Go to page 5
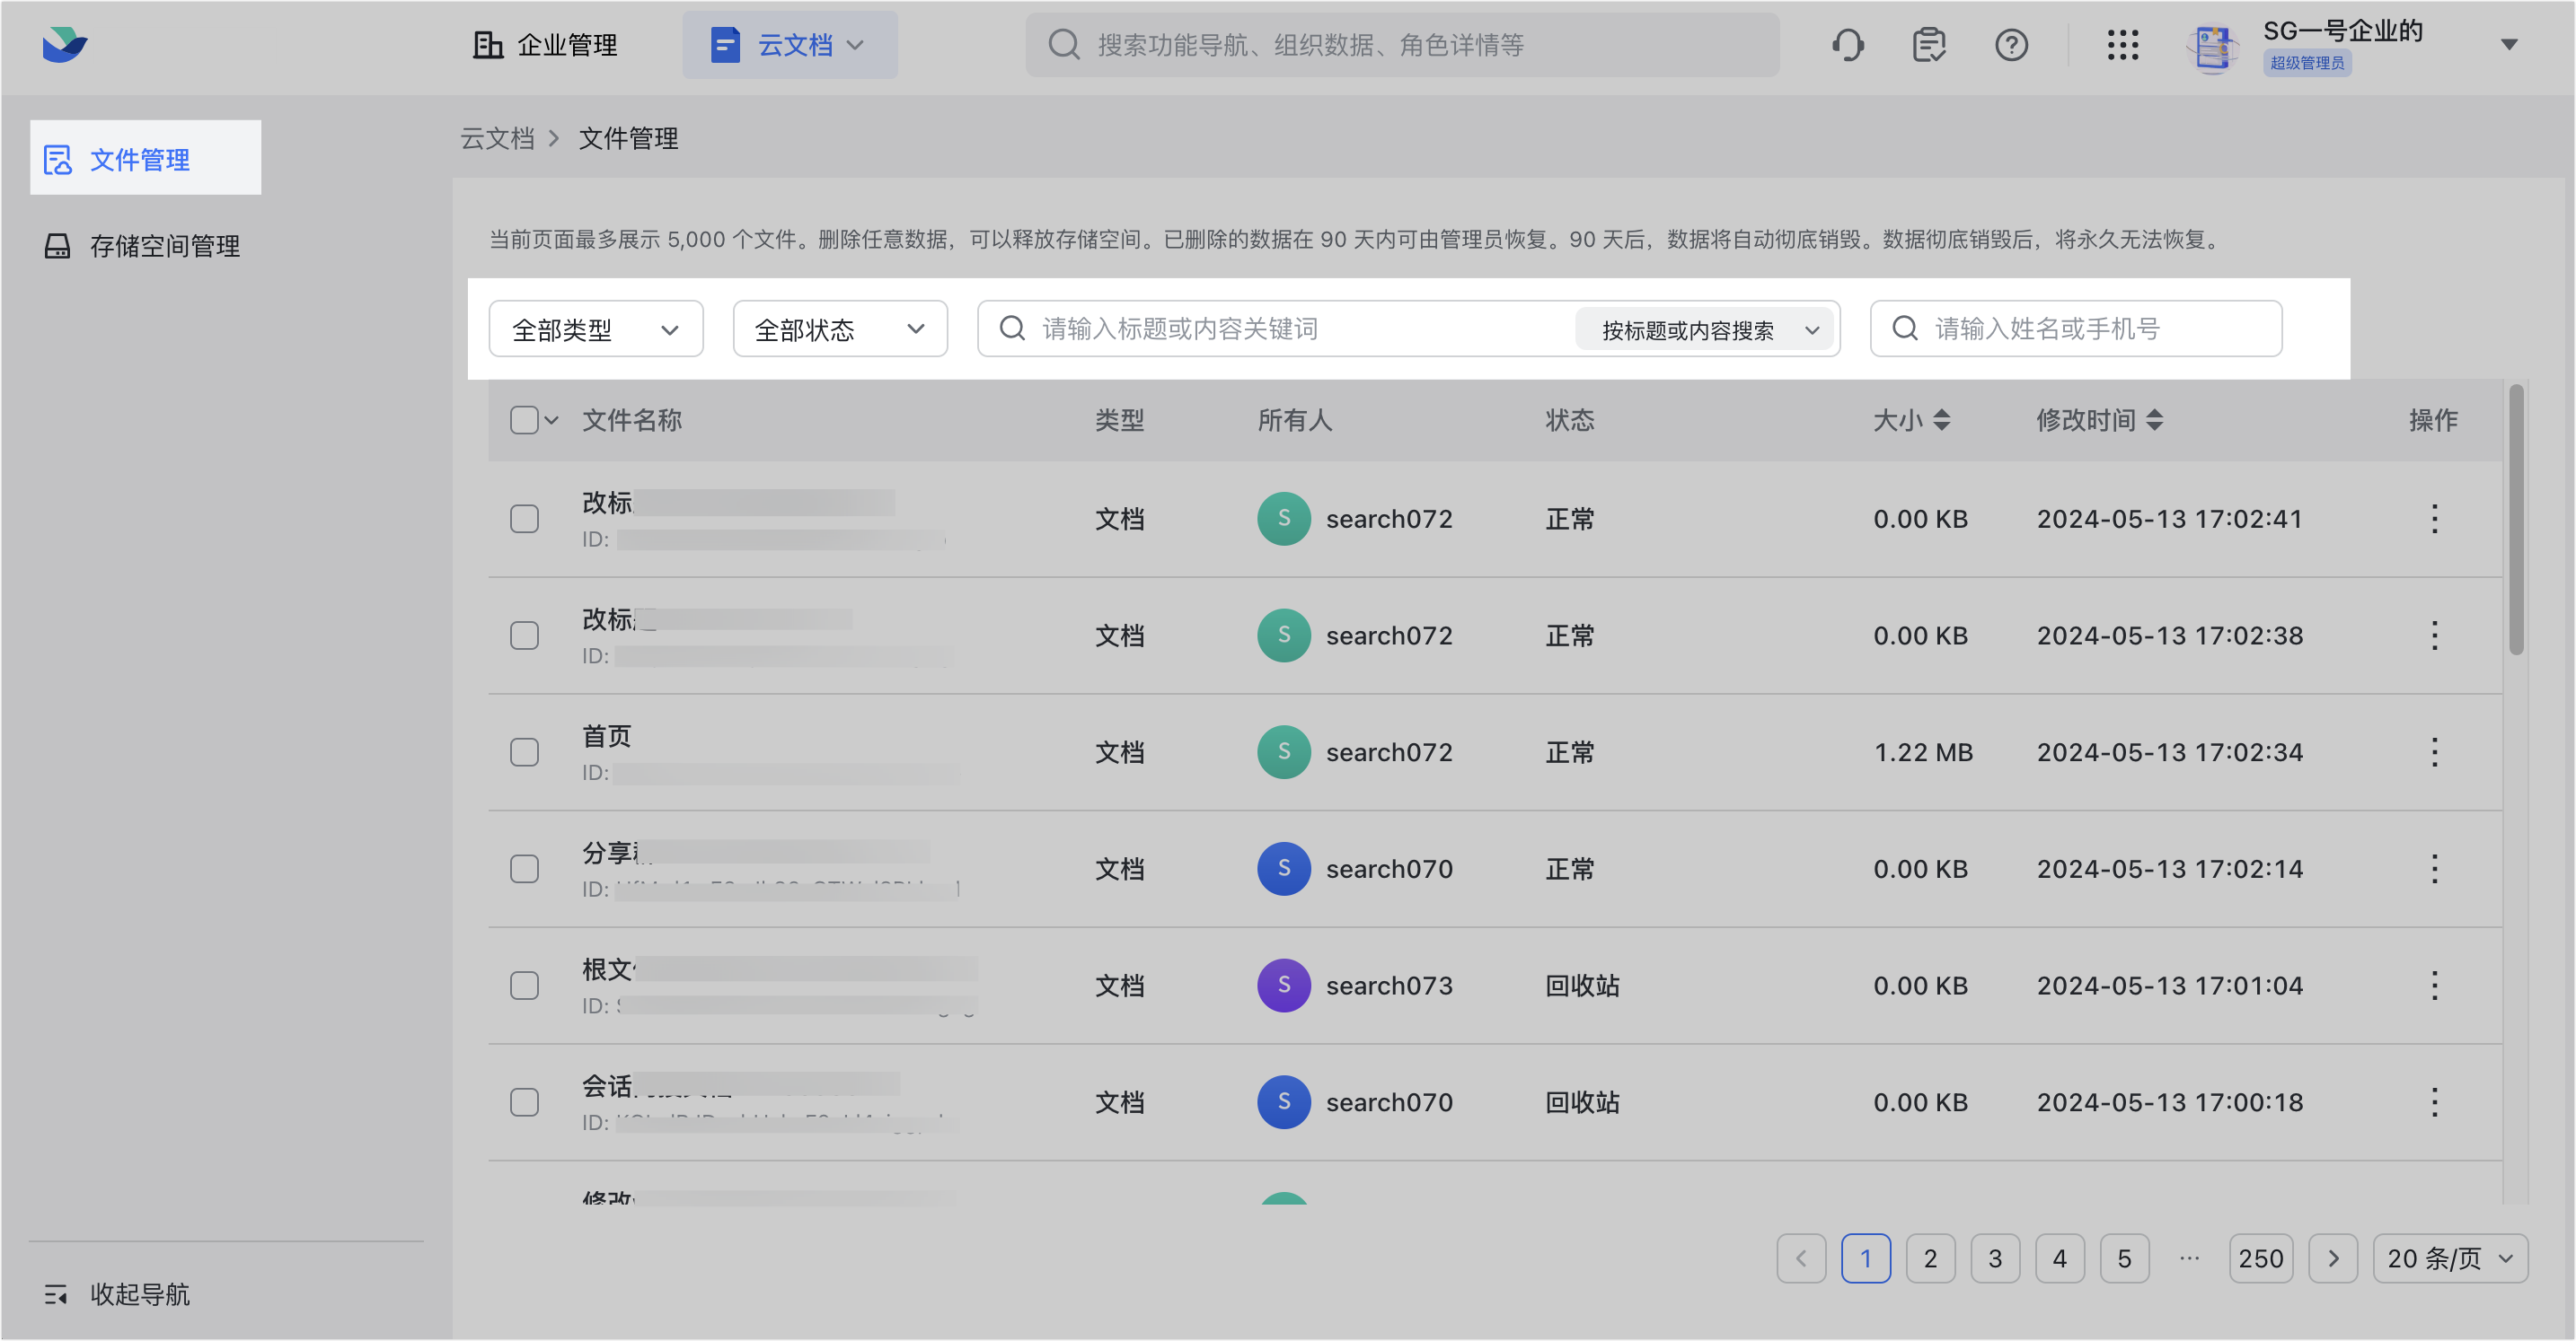The width and height of the screenshot is (2576, 1341). 2125,1258
